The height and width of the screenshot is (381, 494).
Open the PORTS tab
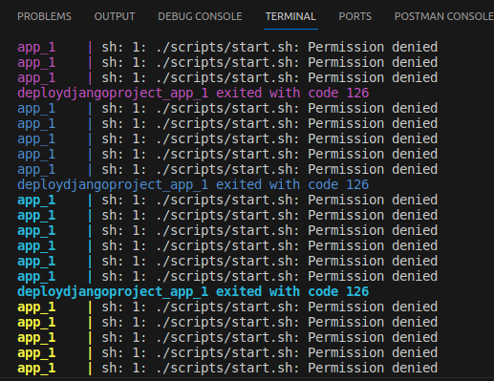pyautogui.click(x=355, y=16)
